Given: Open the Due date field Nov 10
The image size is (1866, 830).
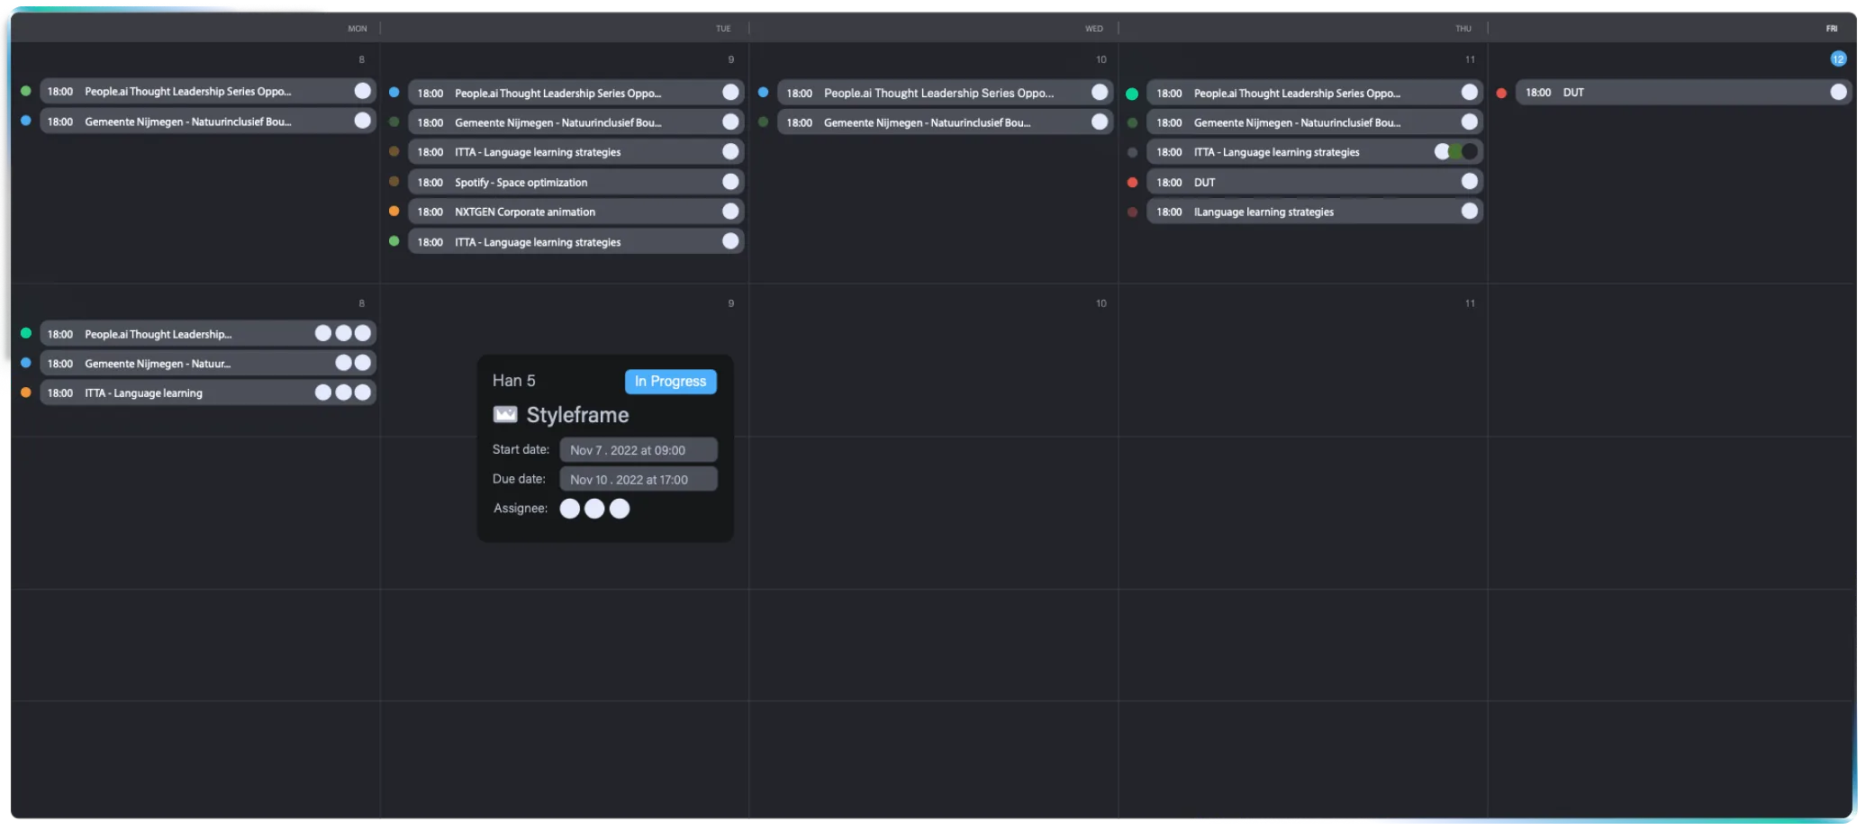Looking at the screenshot, I should coord(638,480).
